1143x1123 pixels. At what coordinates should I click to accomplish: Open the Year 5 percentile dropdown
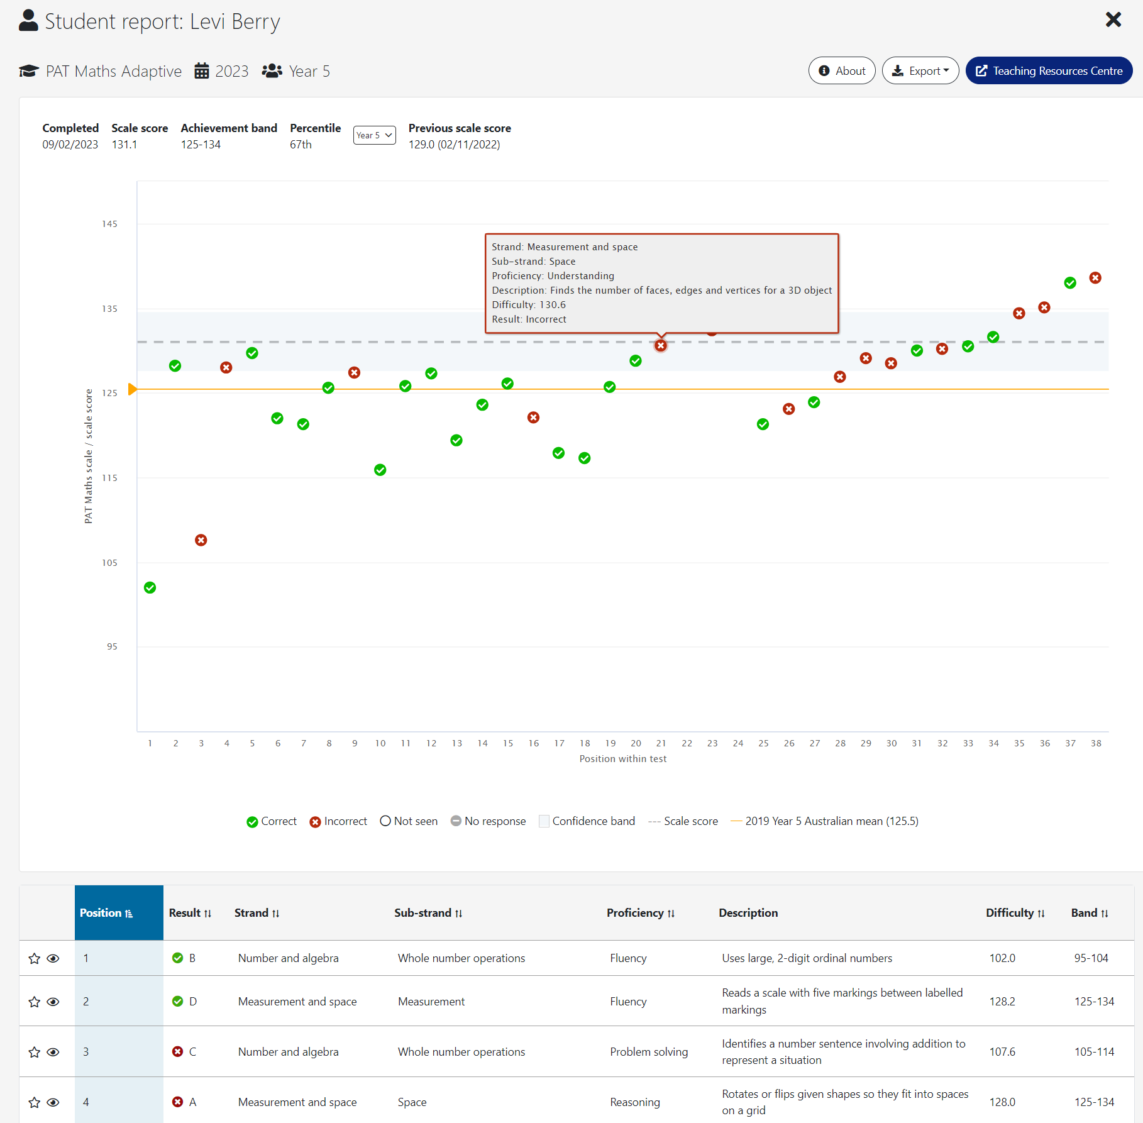point(374,135)
